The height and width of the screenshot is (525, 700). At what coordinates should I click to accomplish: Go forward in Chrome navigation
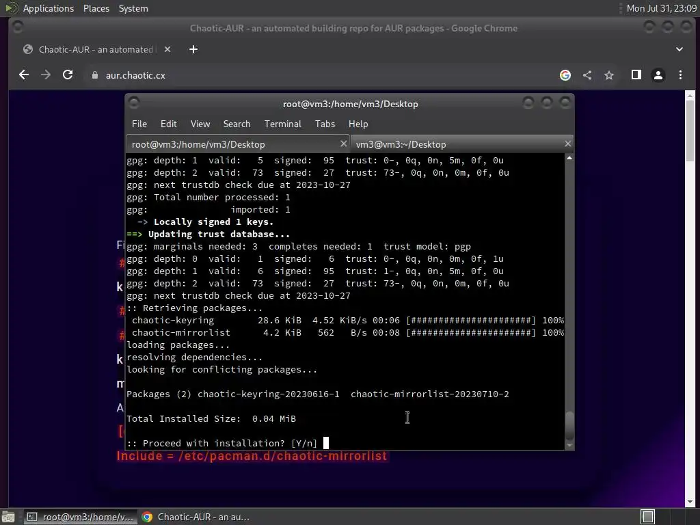click(x=46, y=75)
